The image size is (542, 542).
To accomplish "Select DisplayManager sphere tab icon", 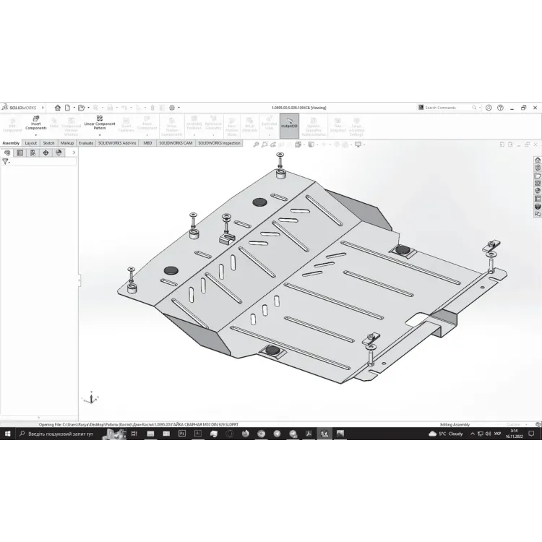I will coord(59,152).
